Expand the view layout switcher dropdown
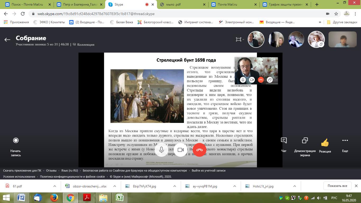361x203 pixels. [x=240, y=39]
